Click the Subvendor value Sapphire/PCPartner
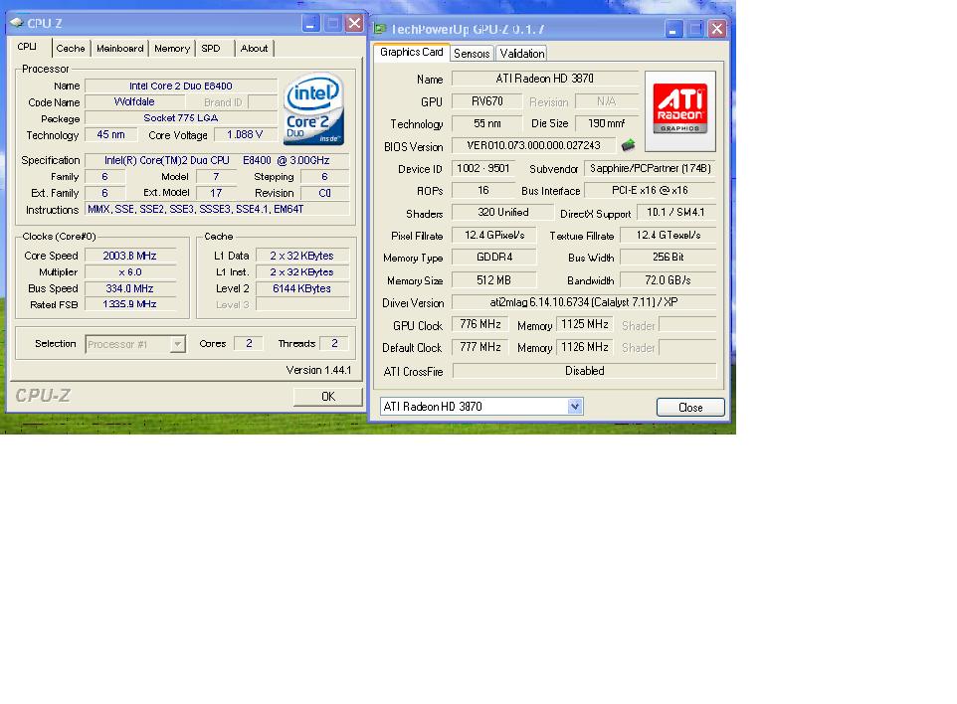 point(650,168)
